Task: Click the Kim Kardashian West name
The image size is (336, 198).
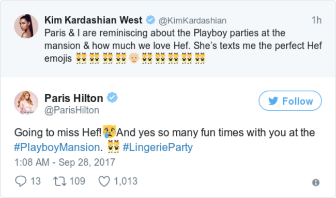Action: [x=93, y=20]
